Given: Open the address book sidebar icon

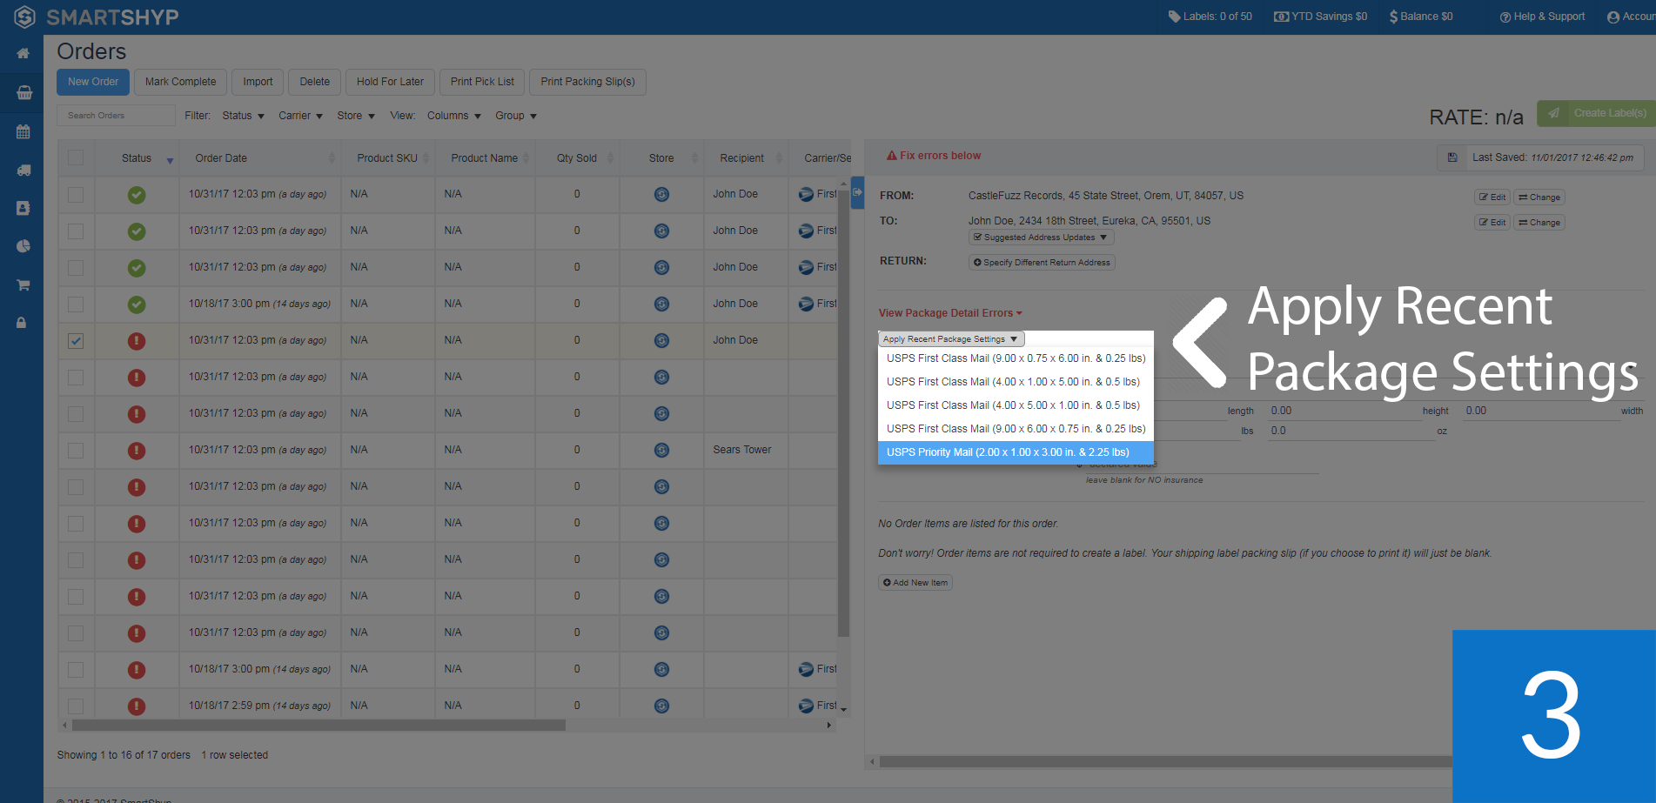Looking at the screenshot, I should (x=23, y=208).
